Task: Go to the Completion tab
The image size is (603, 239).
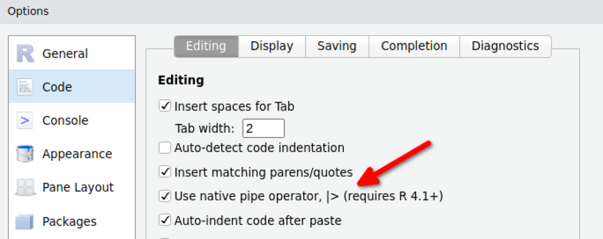Action: 414,46
